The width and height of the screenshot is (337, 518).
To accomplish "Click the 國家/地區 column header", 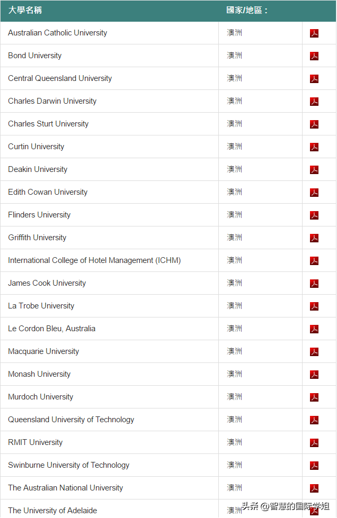I will coord(247,10).
